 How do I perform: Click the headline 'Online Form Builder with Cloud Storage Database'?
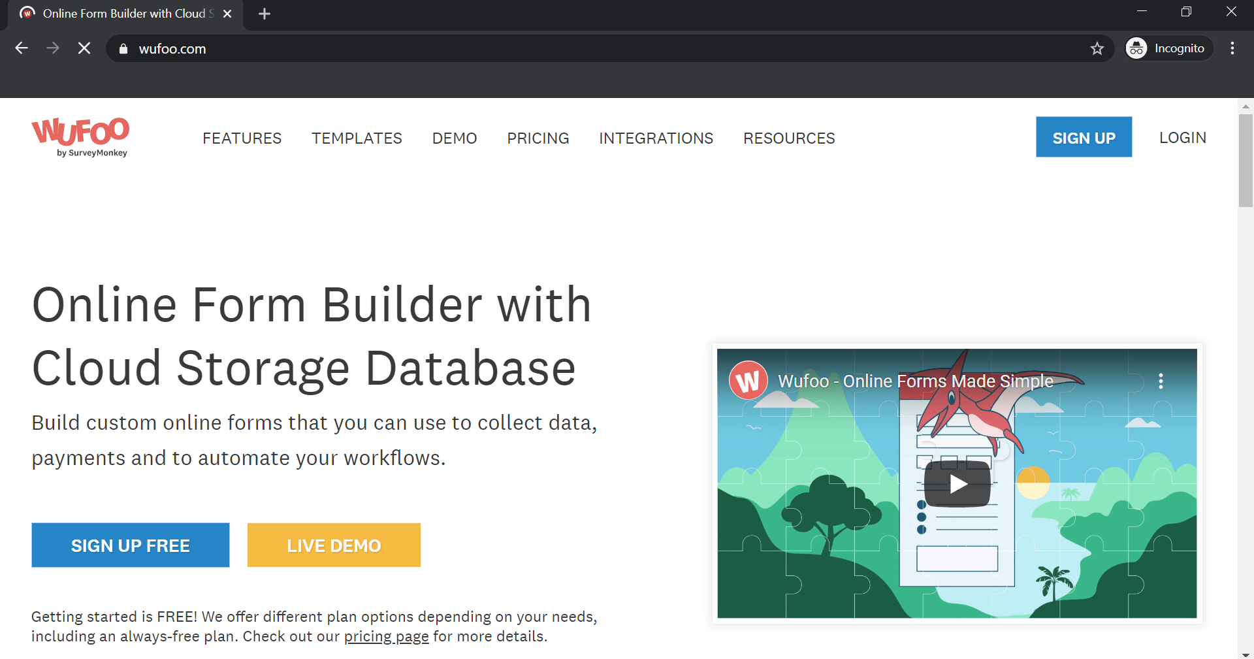pyautogui.click(x=312, y=336)
